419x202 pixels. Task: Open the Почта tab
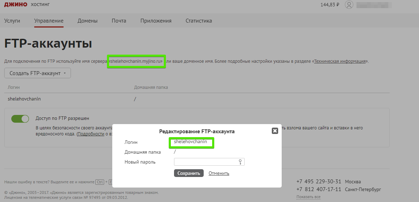point(119,21)
